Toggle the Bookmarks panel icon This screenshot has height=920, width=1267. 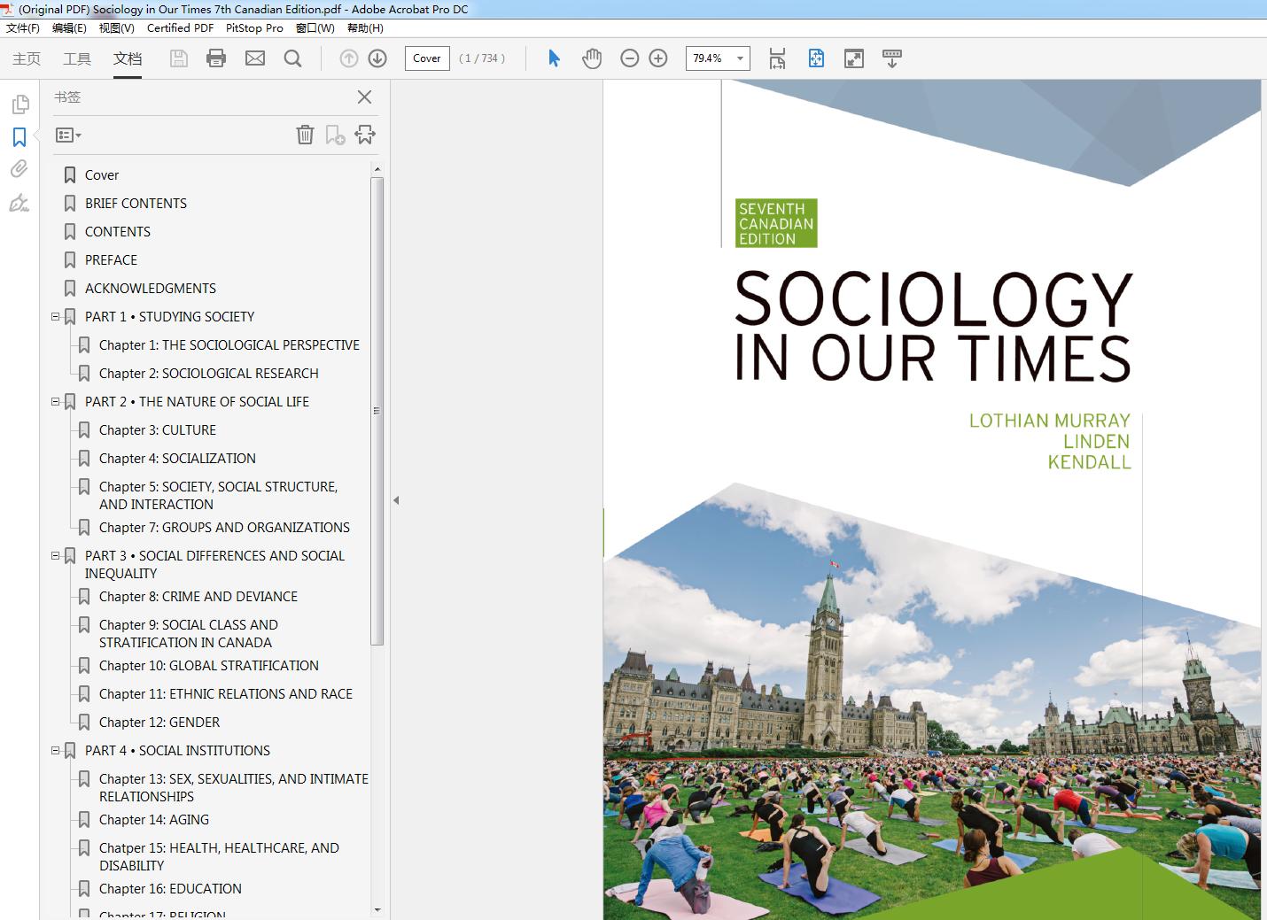tap(19, 137)
